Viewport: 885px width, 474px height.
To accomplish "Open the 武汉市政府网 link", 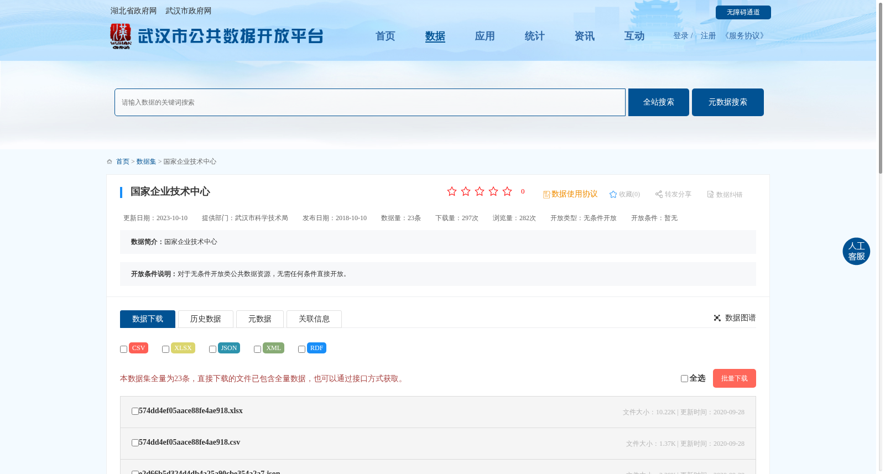I will [189, 11].
